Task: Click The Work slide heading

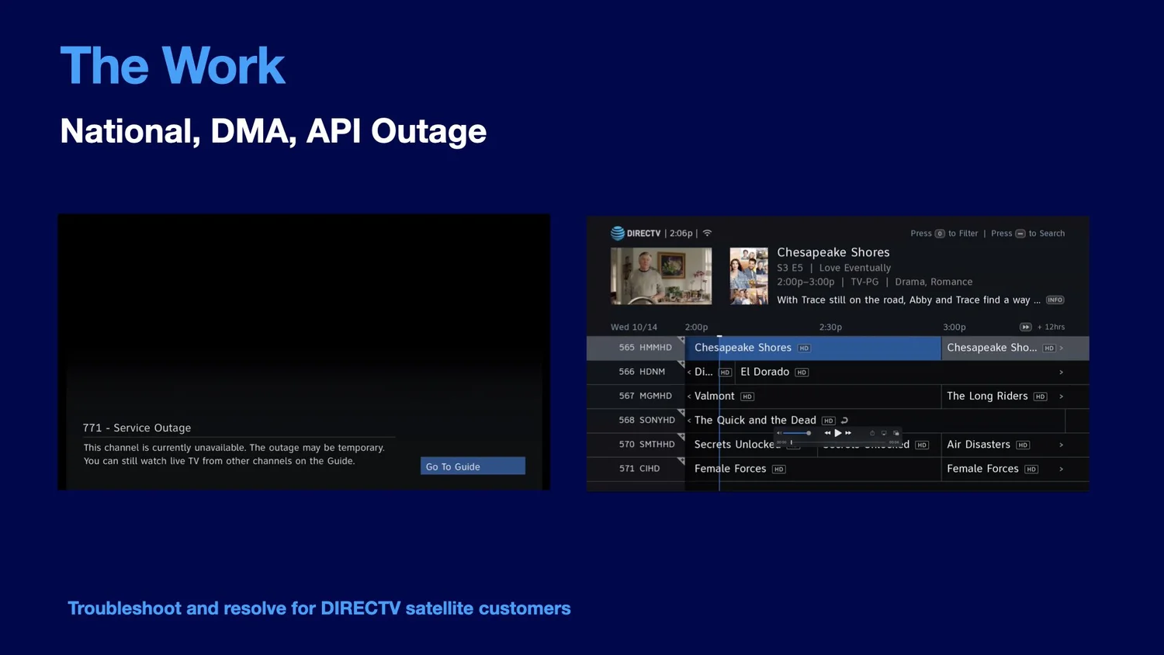Action: pyautogui.click(x=172, y=65)
